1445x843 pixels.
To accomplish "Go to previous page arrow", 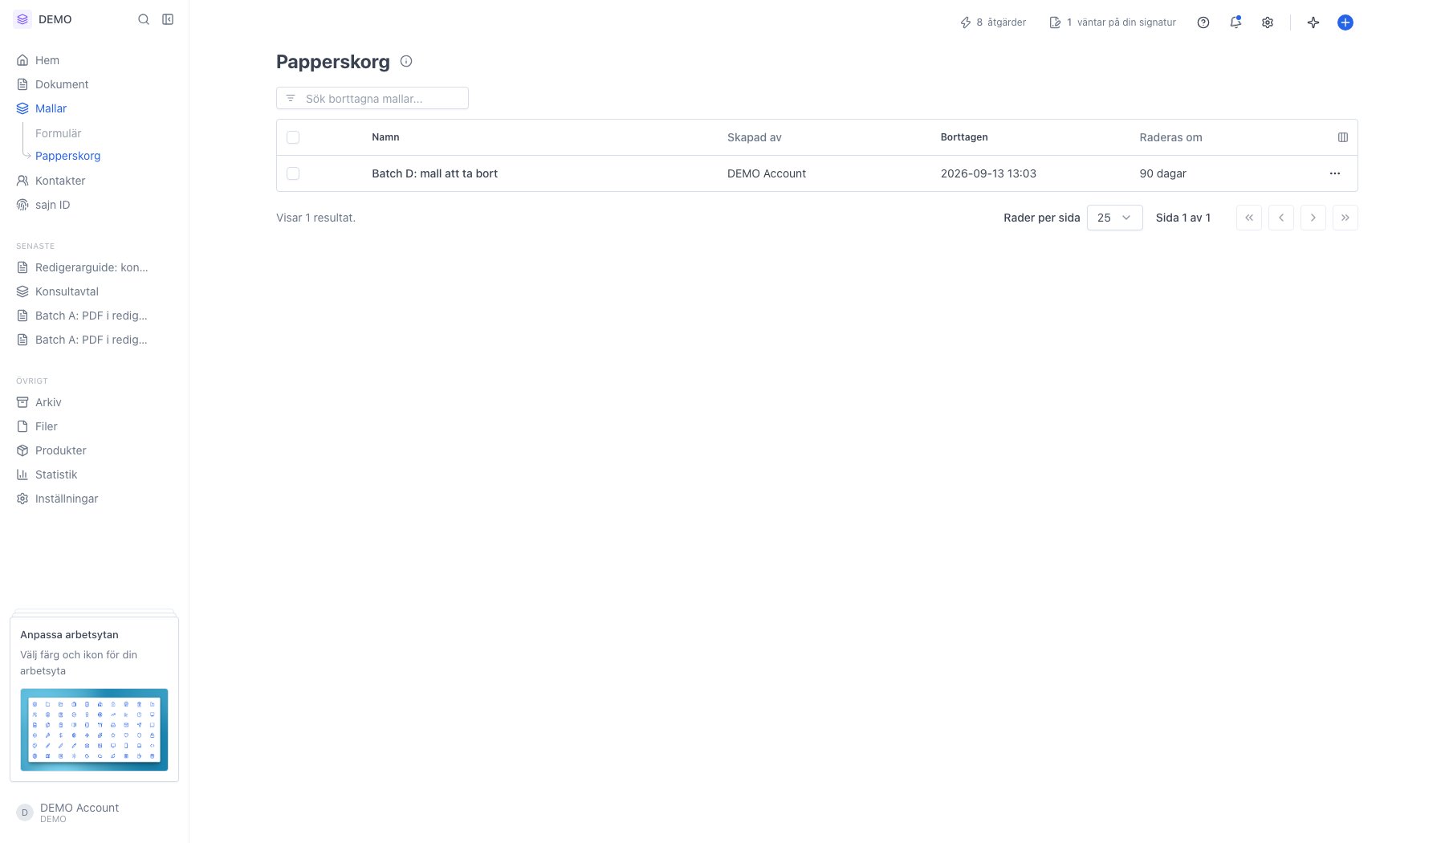I will [1281, 218].
